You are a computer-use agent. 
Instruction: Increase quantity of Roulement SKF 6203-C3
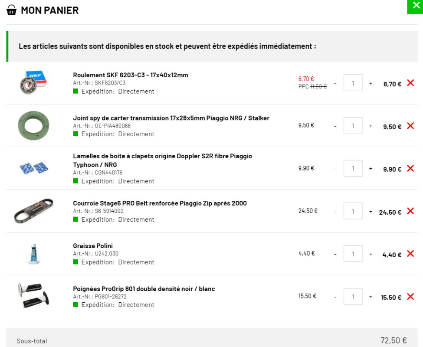pyautogui.click(x=371, y=84)
